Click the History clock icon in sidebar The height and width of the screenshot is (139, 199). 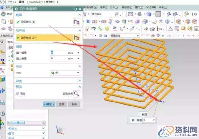pos(3,114)
